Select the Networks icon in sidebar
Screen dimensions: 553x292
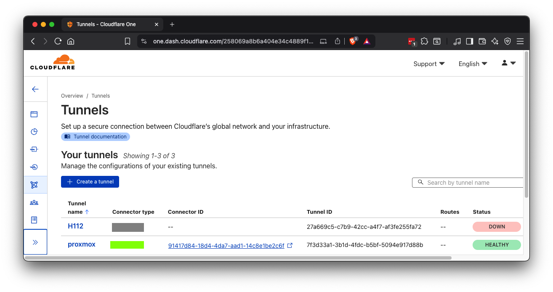(x=35, y=185)
